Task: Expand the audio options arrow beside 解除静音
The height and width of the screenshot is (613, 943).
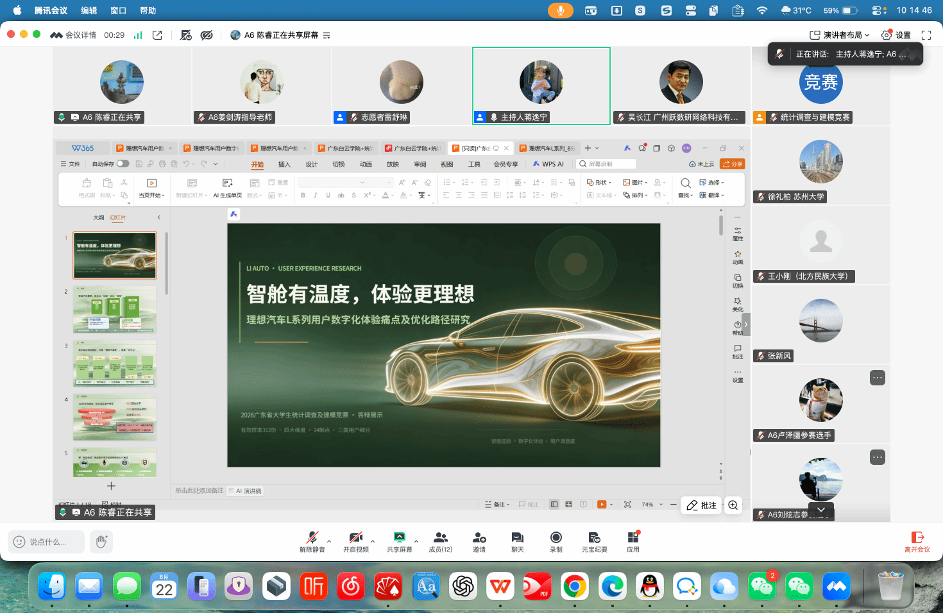Action: coord(329,541)
